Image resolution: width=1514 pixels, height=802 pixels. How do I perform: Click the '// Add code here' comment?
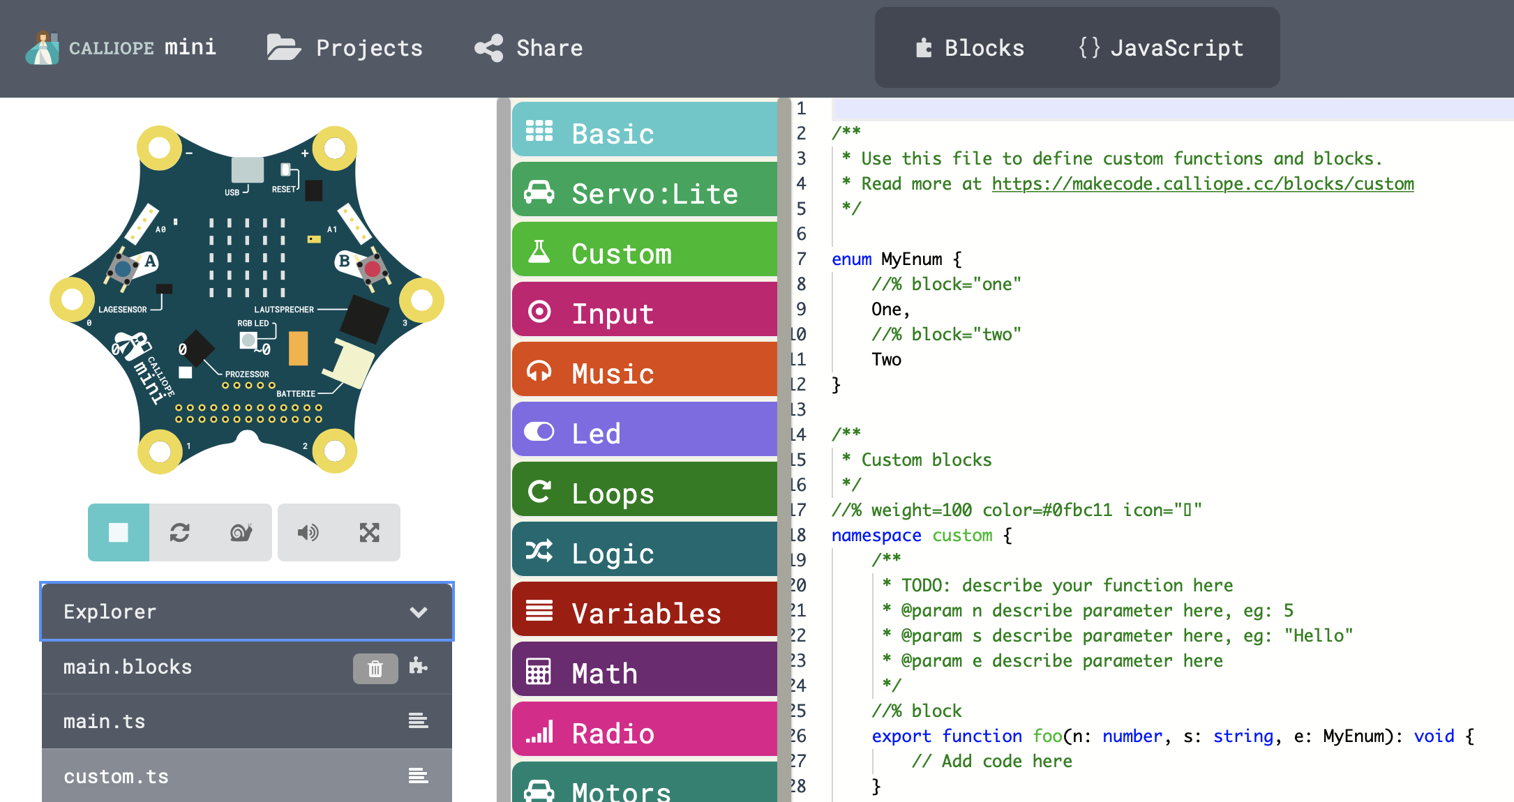click(991, 761)
